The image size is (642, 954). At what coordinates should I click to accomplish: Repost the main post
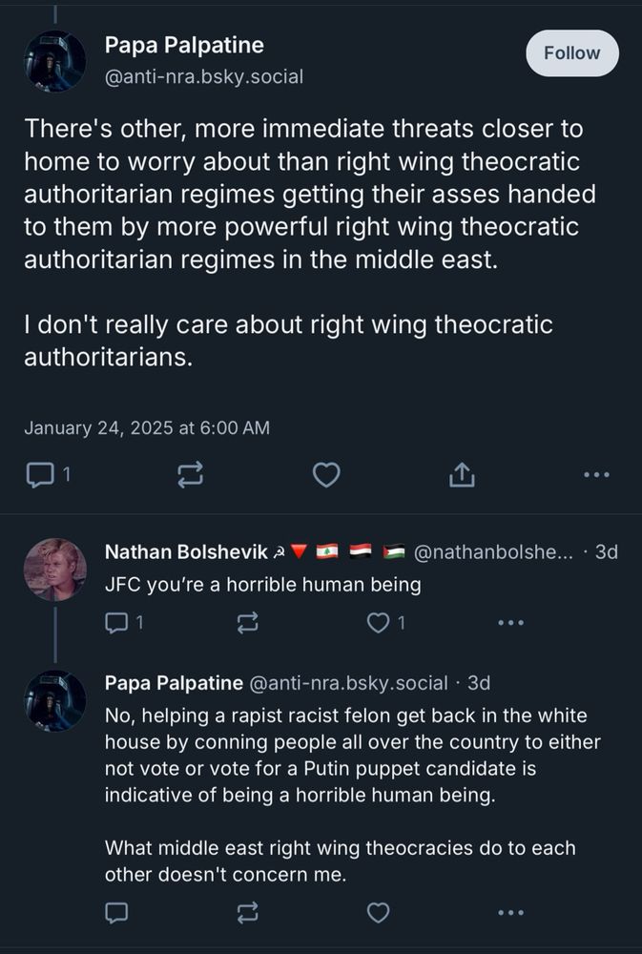[192, 474]
